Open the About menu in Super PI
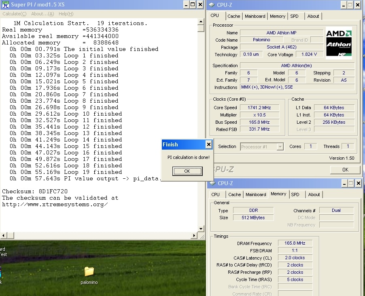 [x=42, y=14]
